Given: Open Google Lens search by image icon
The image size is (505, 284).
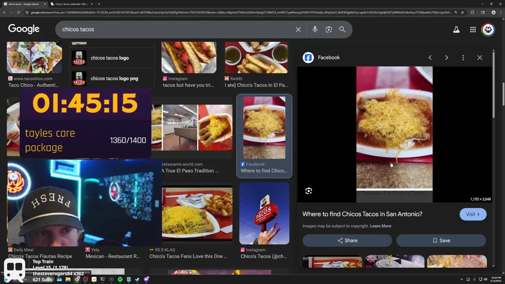Looking at the screenshot, I should (x=329, y=30).
